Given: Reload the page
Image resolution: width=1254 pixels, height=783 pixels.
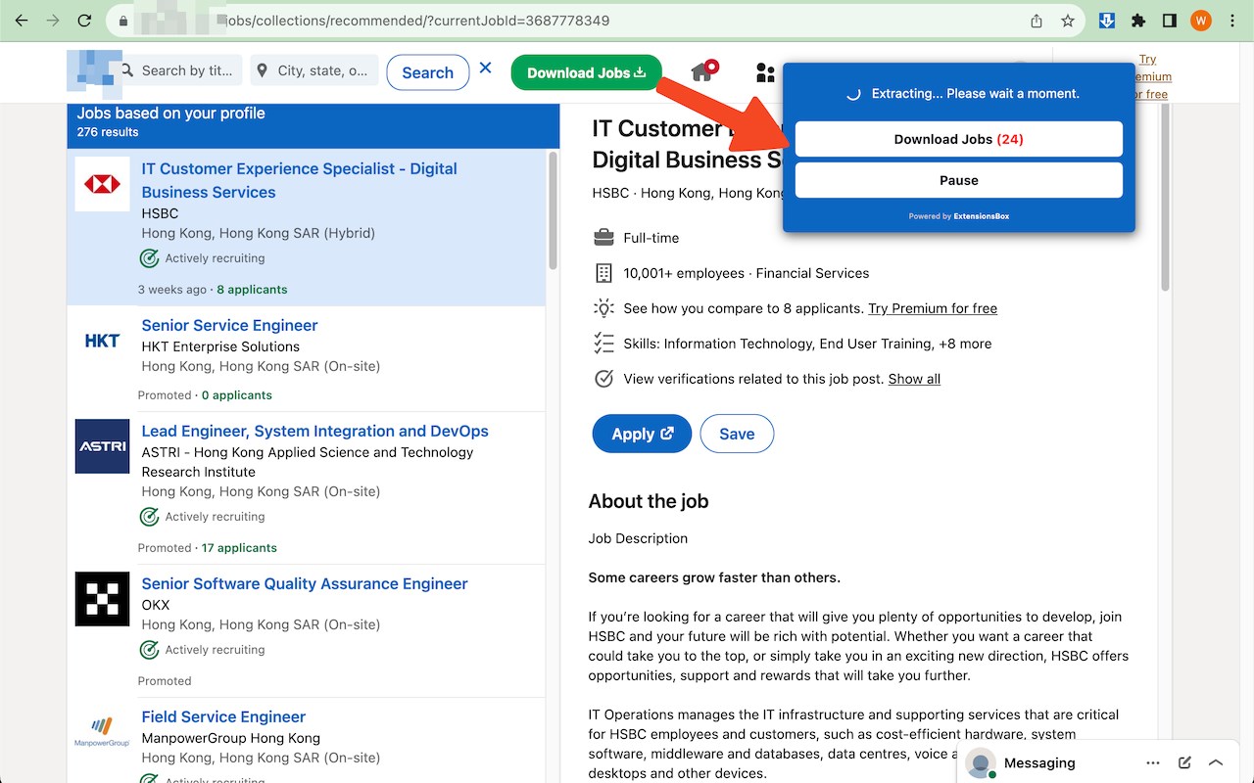Looking at the screenshot, I should point(84,21).
